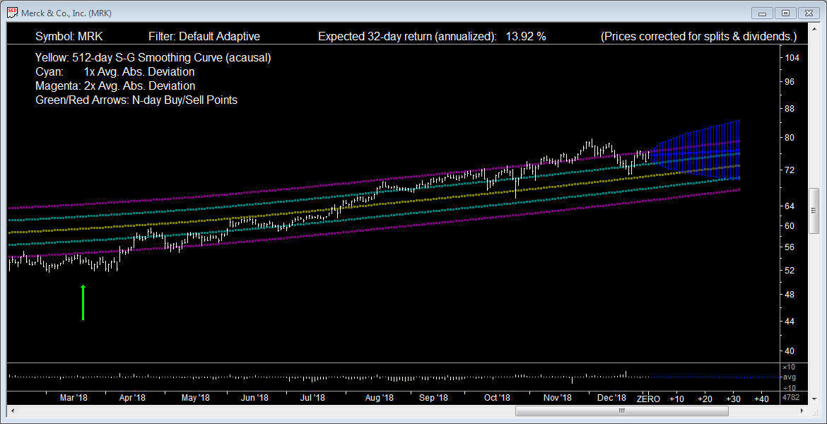
Task: Click the Aug '18 date axis label
Action: 379,398
